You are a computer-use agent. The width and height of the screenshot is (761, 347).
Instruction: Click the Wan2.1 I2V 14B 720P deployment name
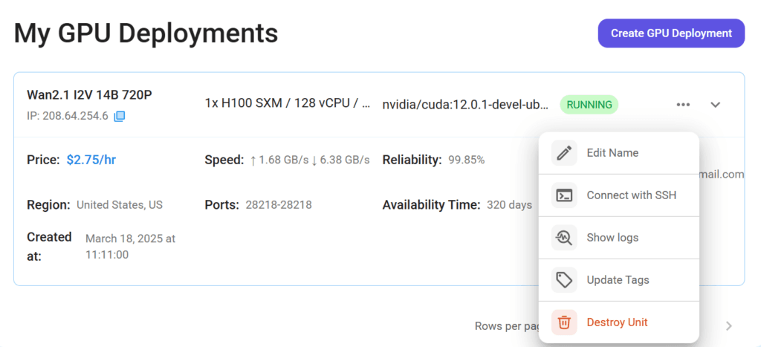(89, 95)
